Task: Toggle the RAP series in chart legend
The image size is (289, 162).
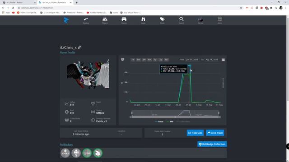Action: pyautogui.click(x=170, y=121)
